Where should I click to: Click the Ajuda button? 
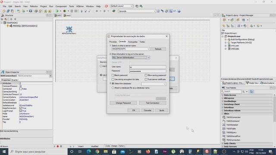point(161,110)
